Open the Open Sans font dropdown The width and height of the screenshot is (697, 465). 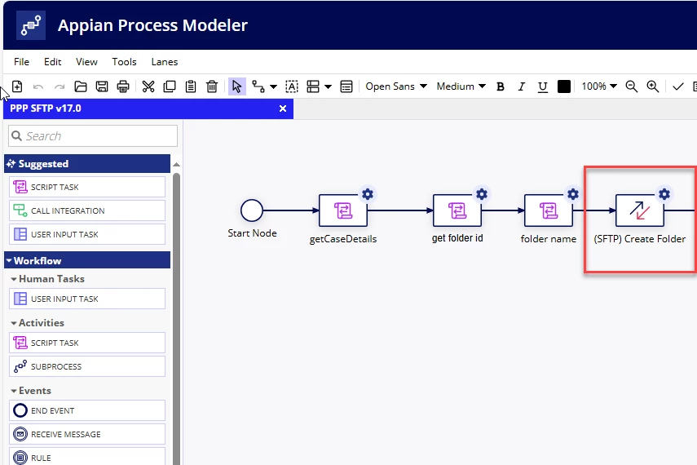pyautogui.click(x=396, y=86)
